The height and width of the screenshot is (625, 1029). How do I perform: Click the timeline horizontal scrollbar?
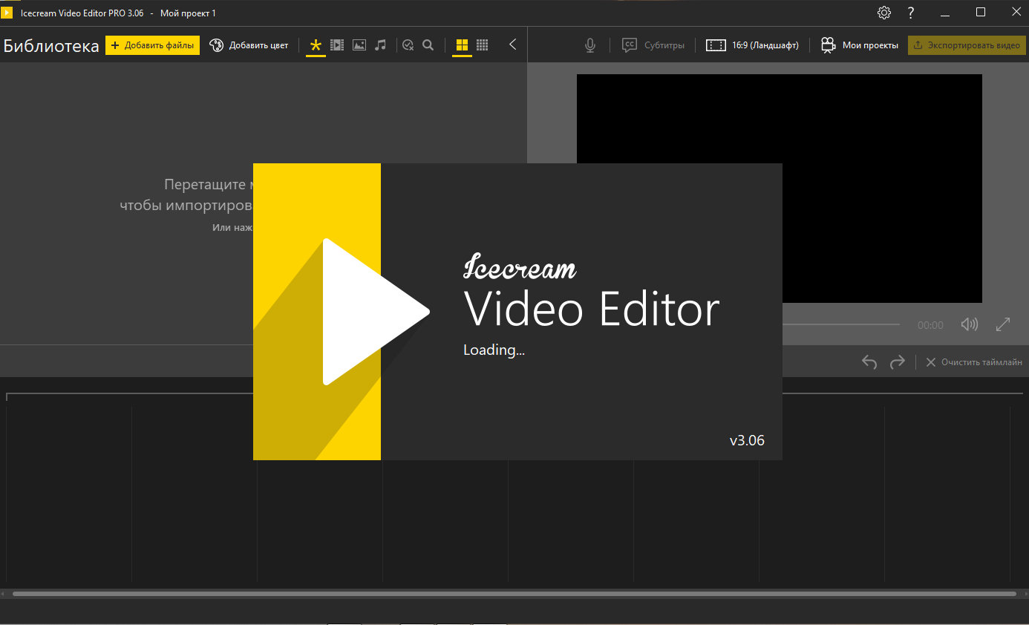514,594
